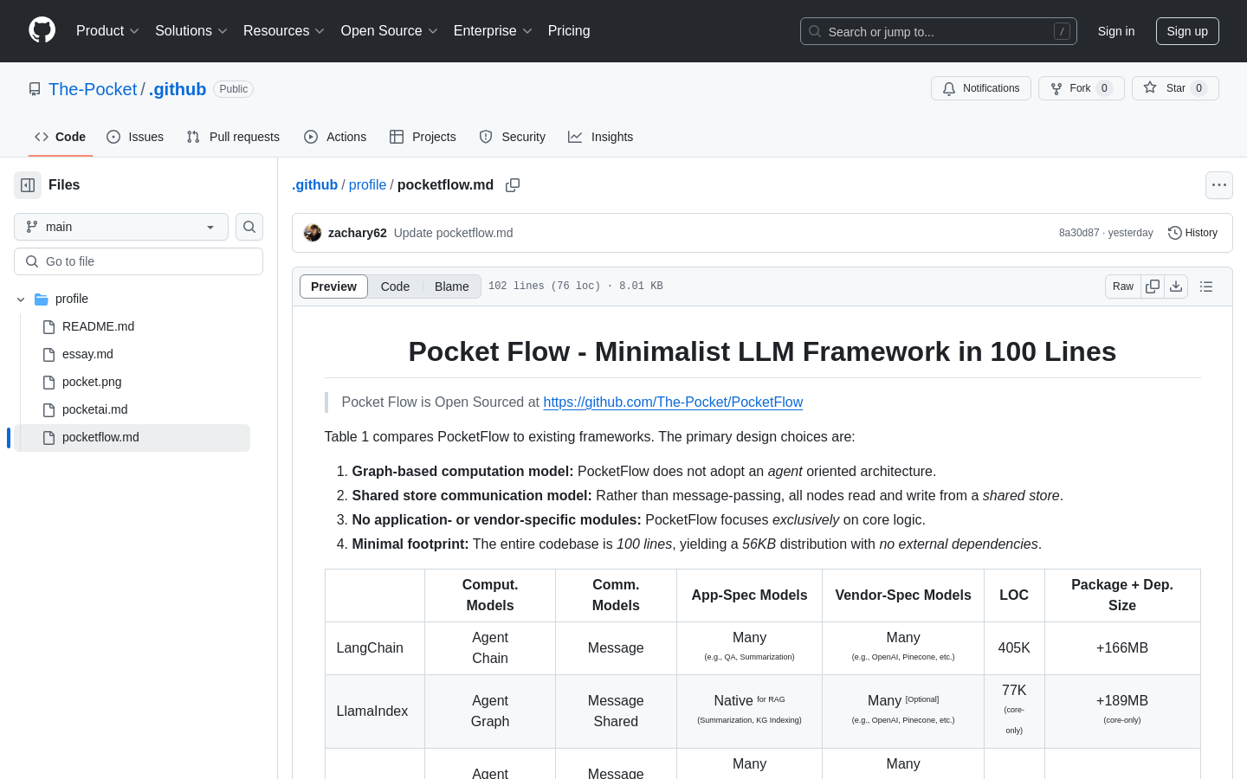This screenshot has height=779, width=1247.
Task: Switch to Code view
Action: pyautogui.click(x=395, y=286)
